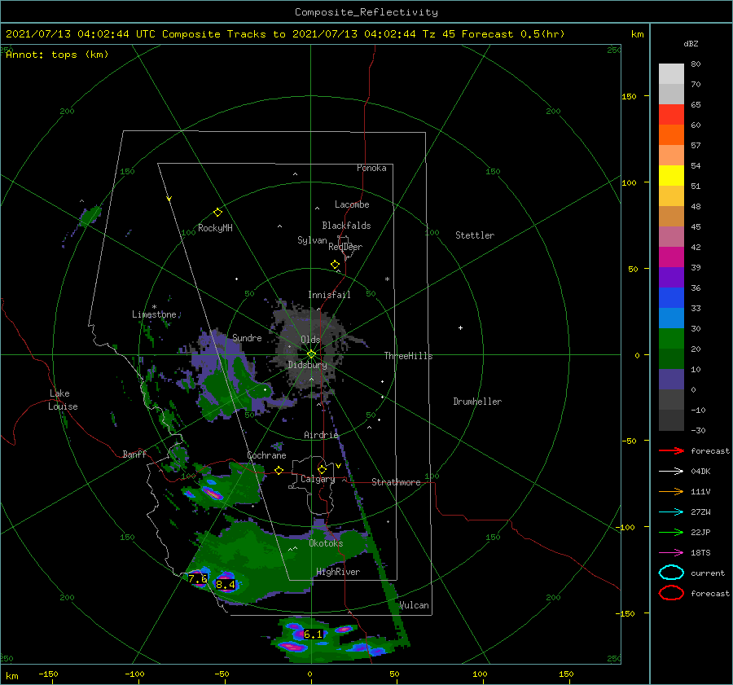Select the light gray swatch at legend top
Screen dimensions: 733x685
(x=671, y=73)
